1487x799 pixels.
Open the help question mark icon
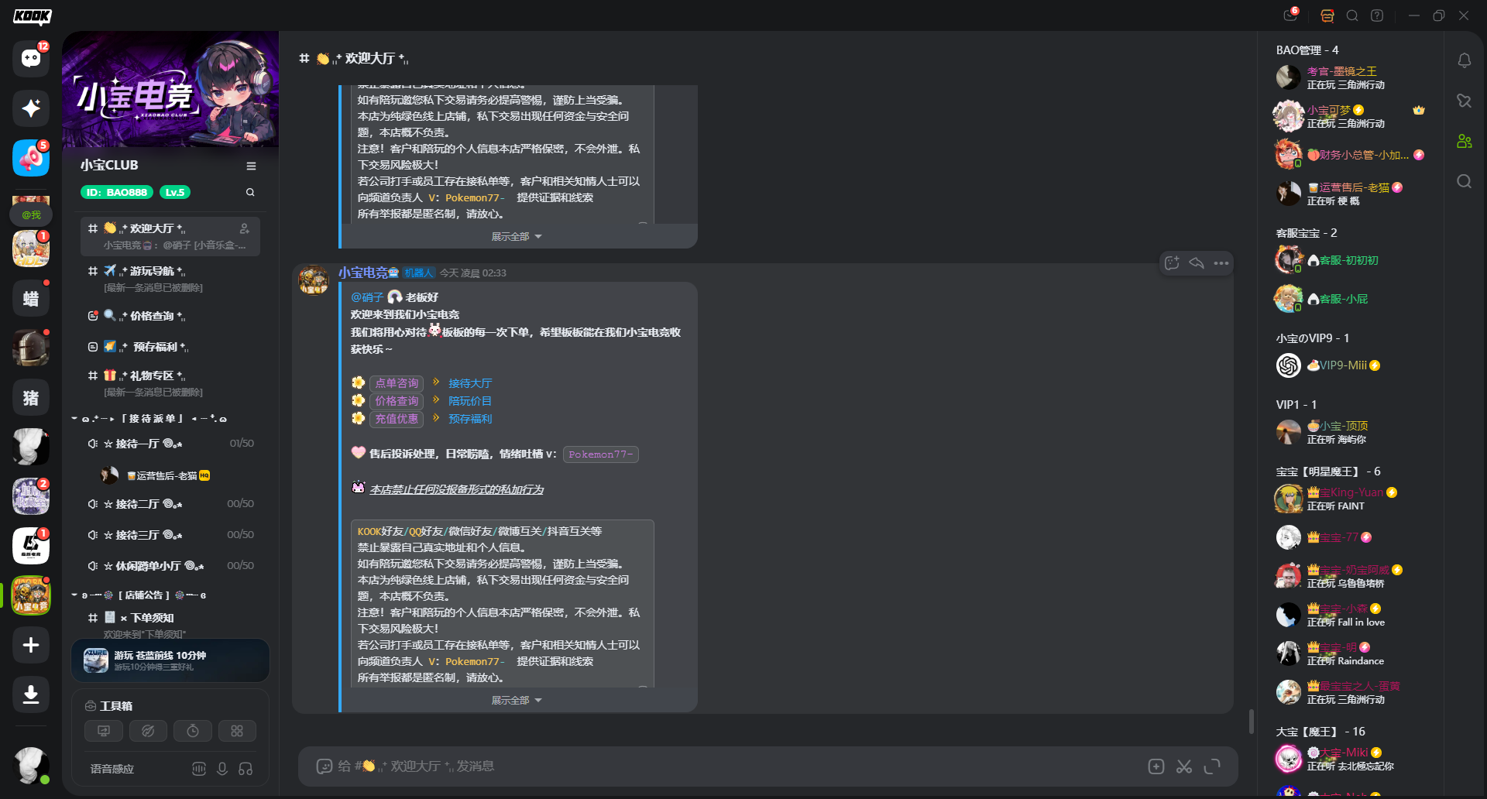(x=1377, y=15)
